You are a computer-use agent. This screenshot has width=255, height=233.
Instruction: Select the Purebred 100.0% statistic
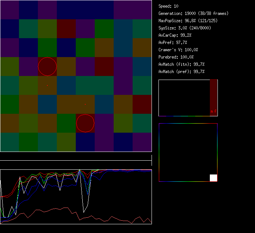click(x=176, y=57)
